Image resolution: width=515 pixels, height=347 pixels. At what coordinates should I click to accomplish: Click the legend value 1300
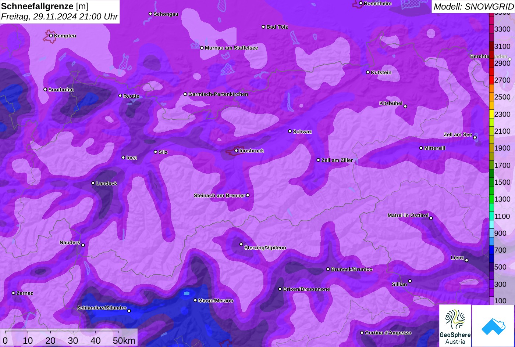(x=502, y=199)
